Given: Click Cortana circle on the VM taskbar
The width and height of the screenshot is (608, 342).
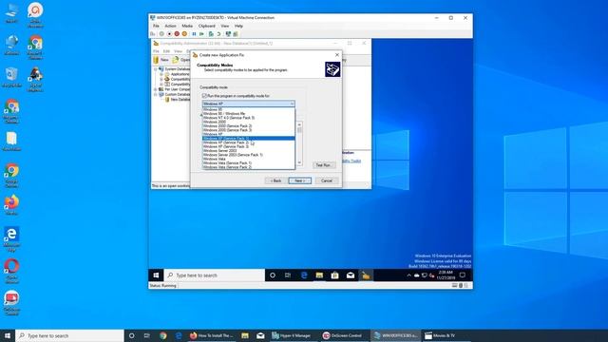Looking at the screenshot, I should [273, 275].
